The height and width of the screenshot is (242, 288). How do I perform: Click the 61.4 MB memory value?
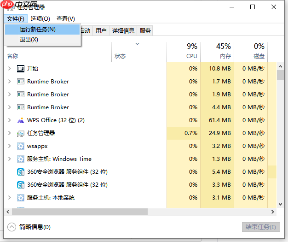[x=220, y=120]
